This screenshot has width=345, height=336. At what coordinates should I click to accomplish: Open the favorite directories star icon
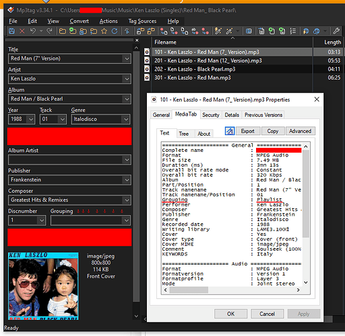tap(104, 31)
